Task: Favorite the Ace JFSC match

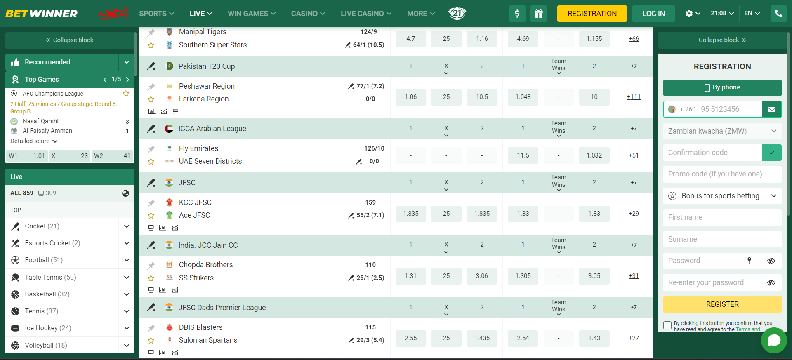Action: coord(151,216)
